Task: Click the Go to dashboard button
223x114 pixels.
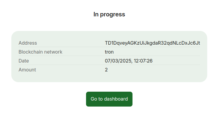Action: coord(109,99)
